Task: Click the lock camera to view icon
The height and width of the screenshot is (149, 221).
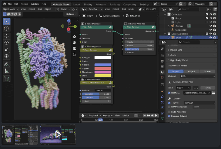Action: click(74, 54)
